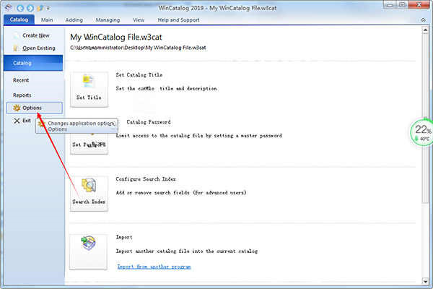Click the Set Title icon button

(x=89, y=89)
